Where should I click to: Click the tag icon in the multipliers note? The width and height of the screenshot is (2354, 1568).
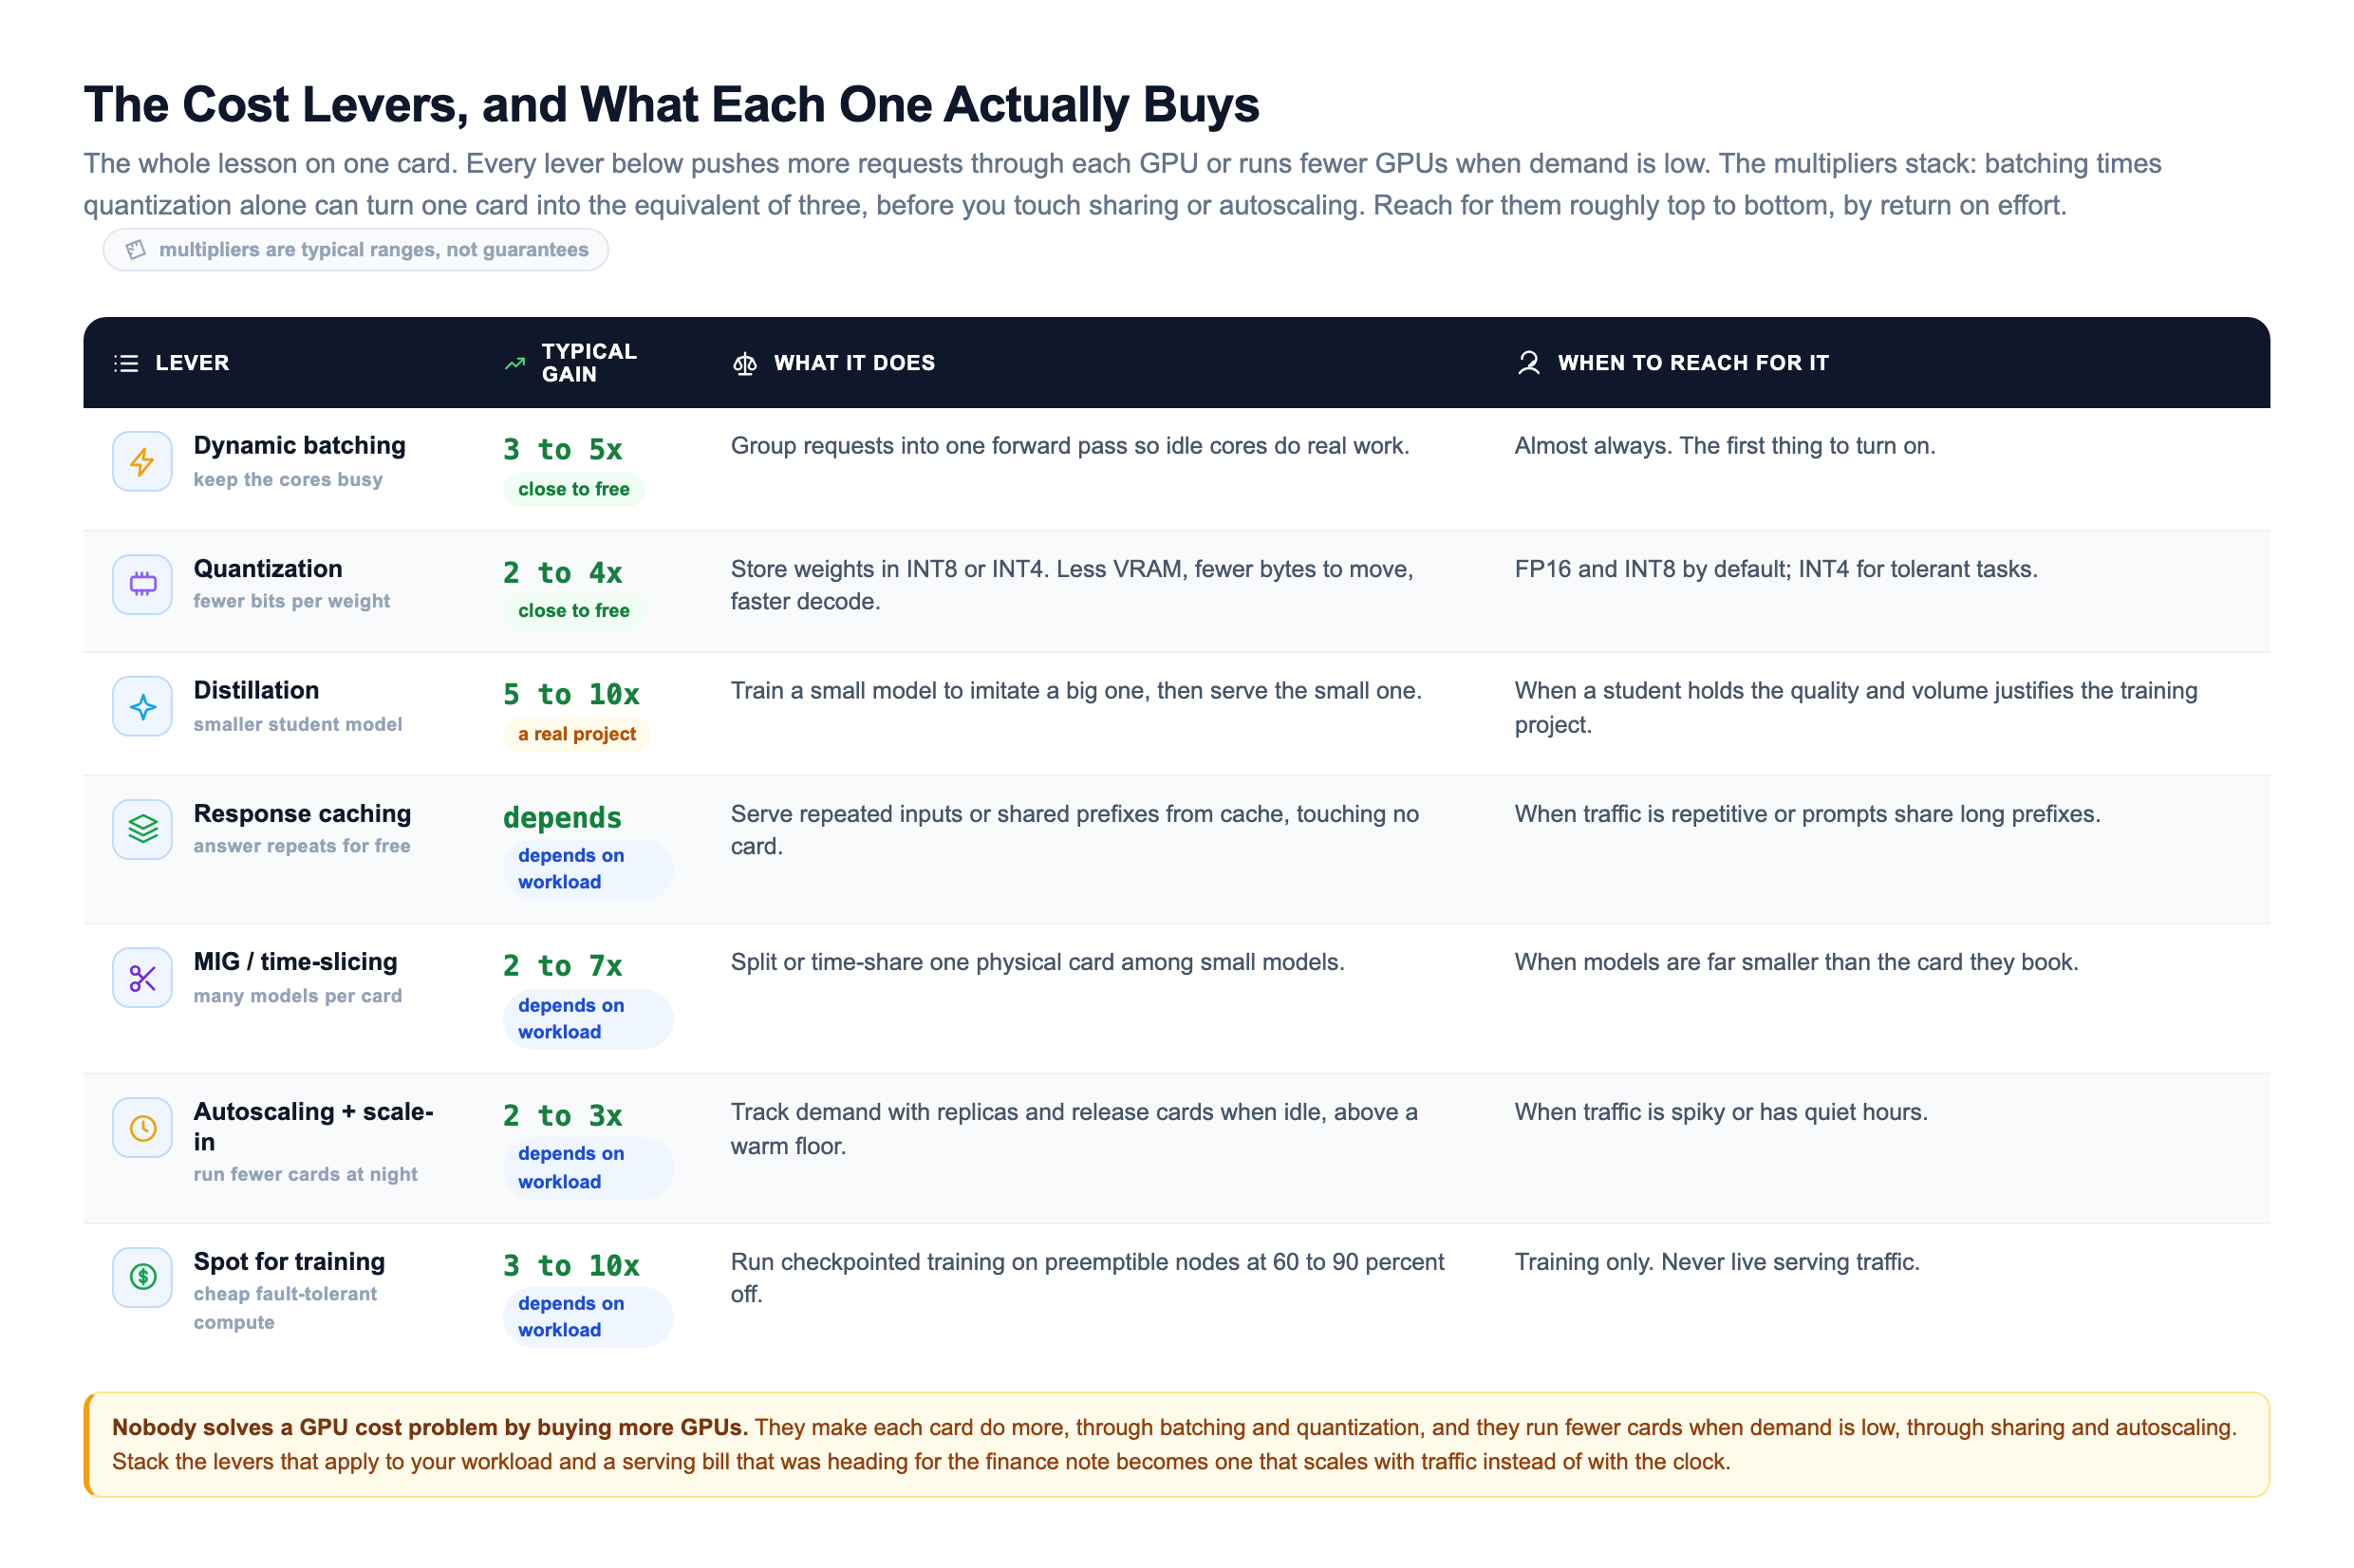click(x=136, y=249)
